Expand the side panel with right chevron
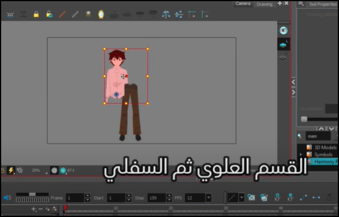The image size is (339, 217). (294, 93)
